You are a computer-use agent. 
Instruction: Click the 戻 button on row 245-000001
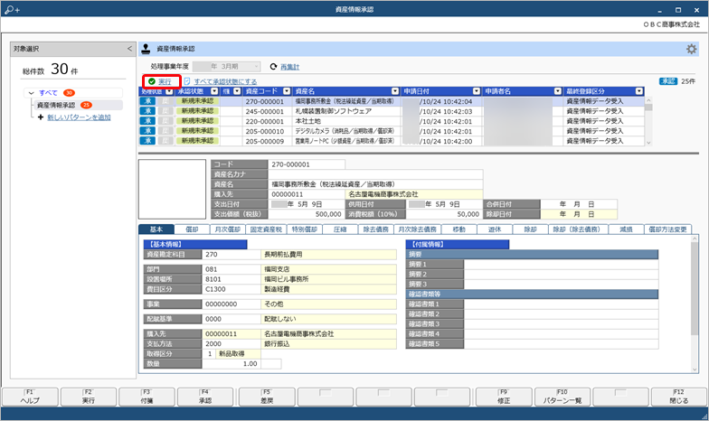tap(165, 111)
